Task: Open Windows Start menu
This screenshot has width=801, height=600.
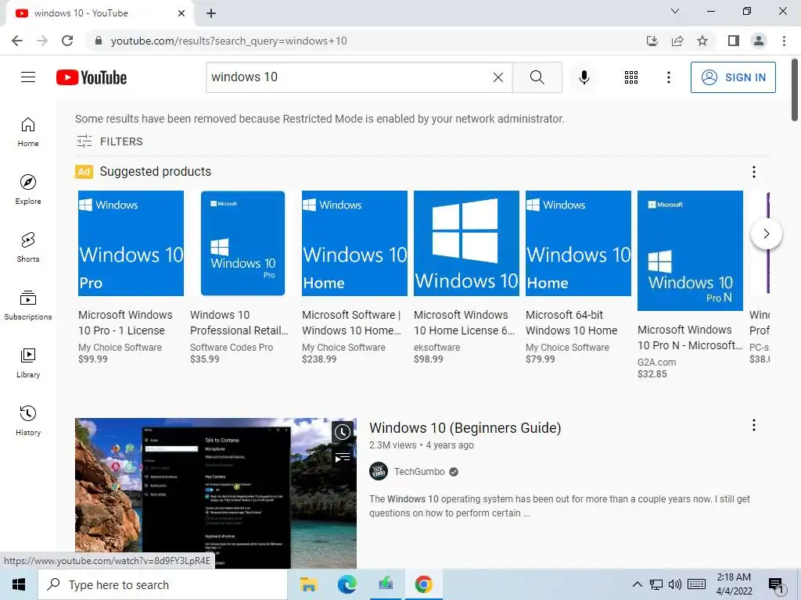Action: click(x=19, y=584)
